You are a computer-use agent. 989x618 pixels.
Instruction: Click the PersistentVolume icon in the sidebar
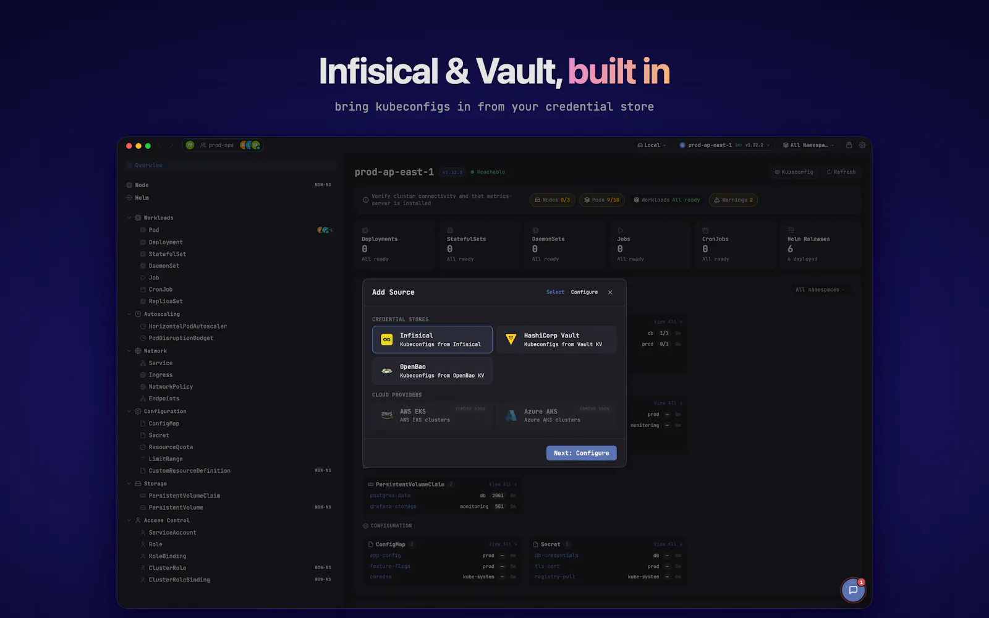(x=143, y=507)
